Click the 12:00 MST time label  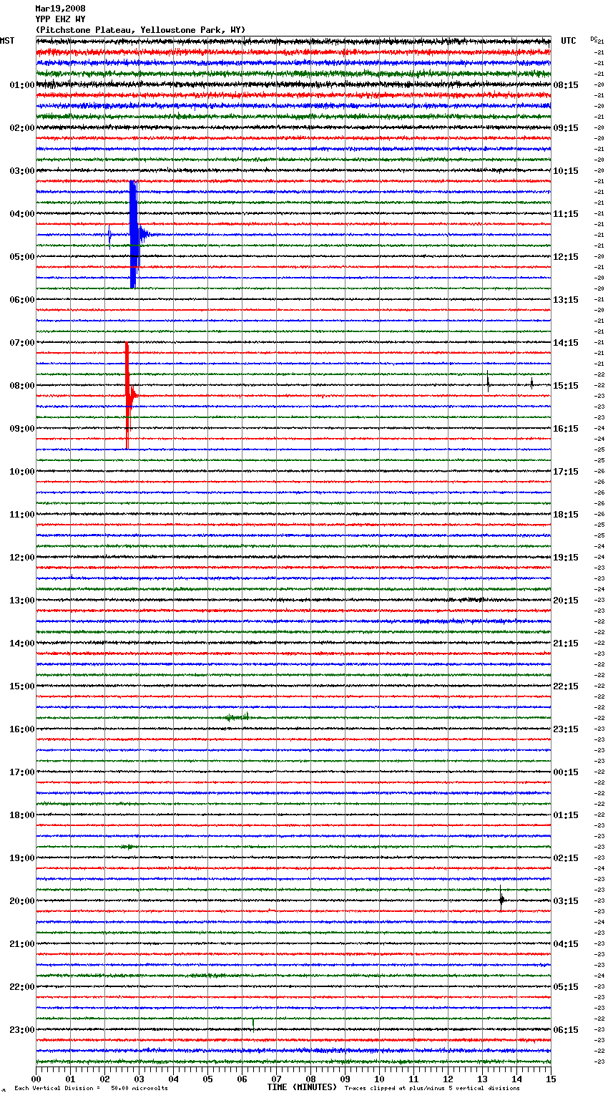(22, 558)
